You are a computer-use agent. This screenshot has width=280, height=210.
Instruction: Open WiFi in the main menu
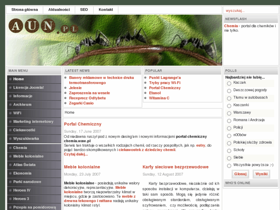(34, 113)
